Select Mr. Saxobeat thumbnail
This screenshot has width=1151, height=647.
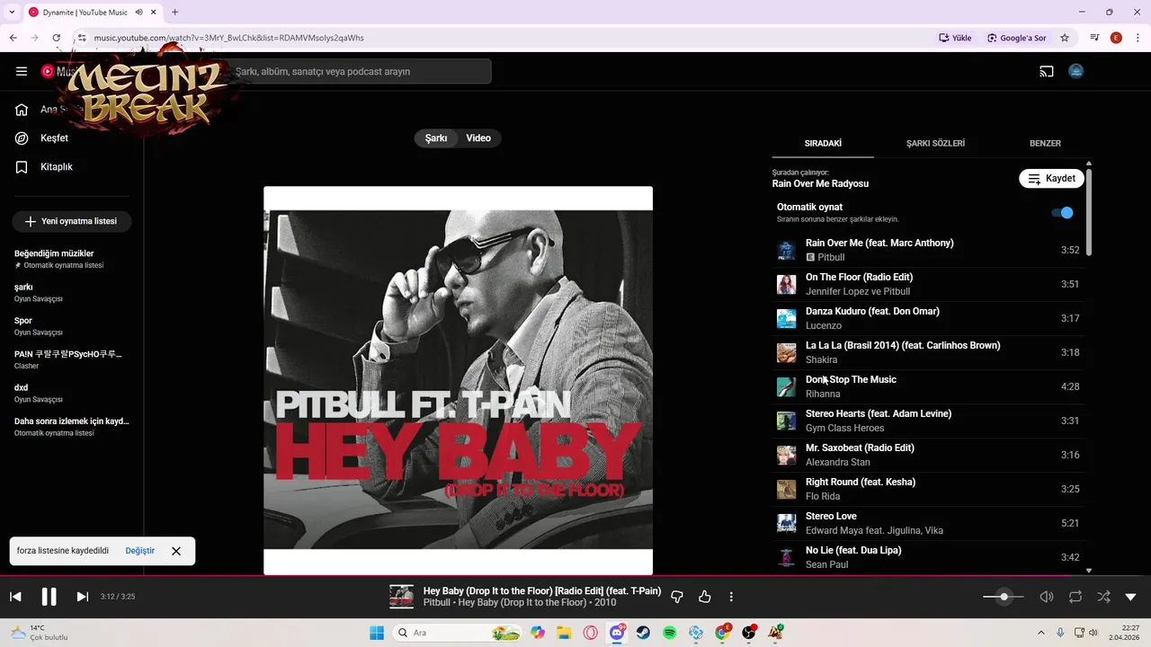787,456
